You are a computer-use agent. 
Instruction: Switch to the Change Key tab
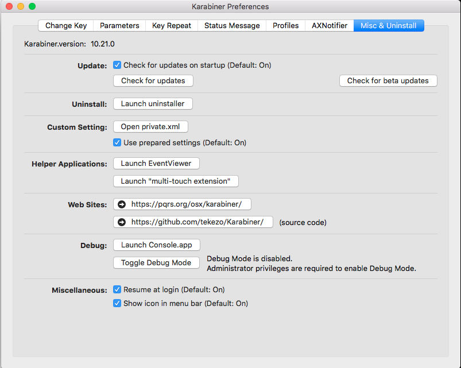tap(66, 26)
